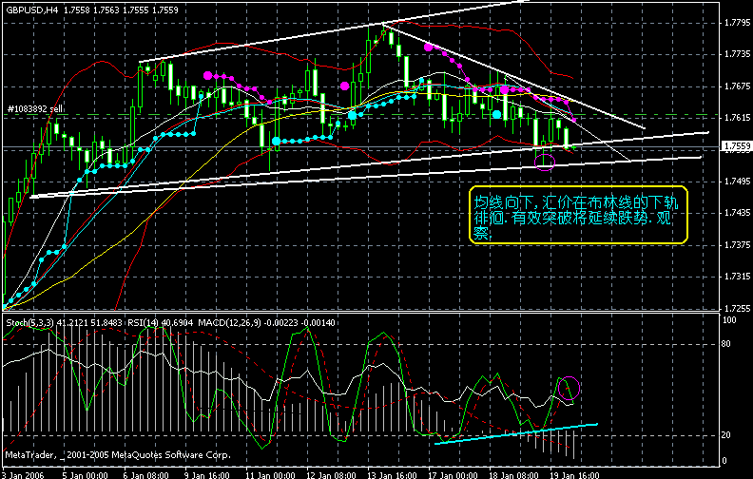Click the 1.7435 price axis label
The image size is (753, 479).
pyautogui.click(x=737, y=213)
